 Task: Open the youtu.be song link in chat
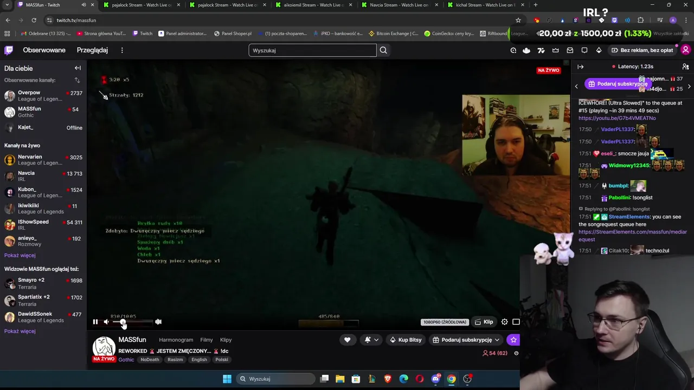617,118
